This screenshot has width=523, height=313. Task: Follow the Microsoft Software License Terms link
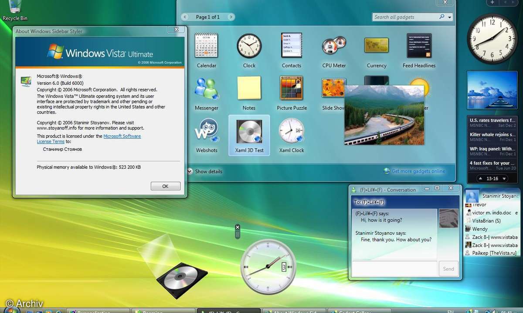tap(122, 137)
